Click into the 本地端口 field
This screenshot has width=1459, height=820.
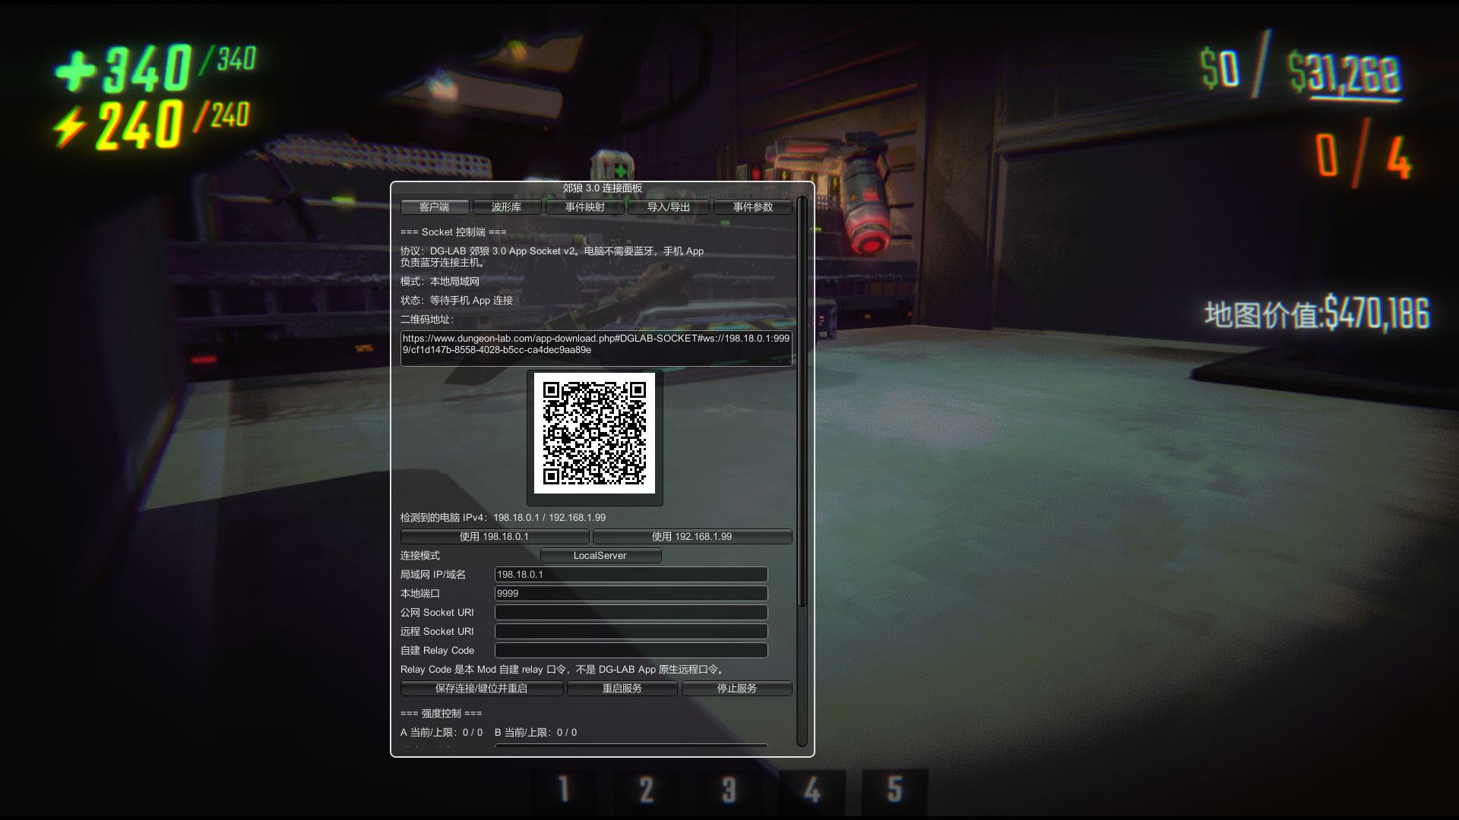tap(631, 594)
